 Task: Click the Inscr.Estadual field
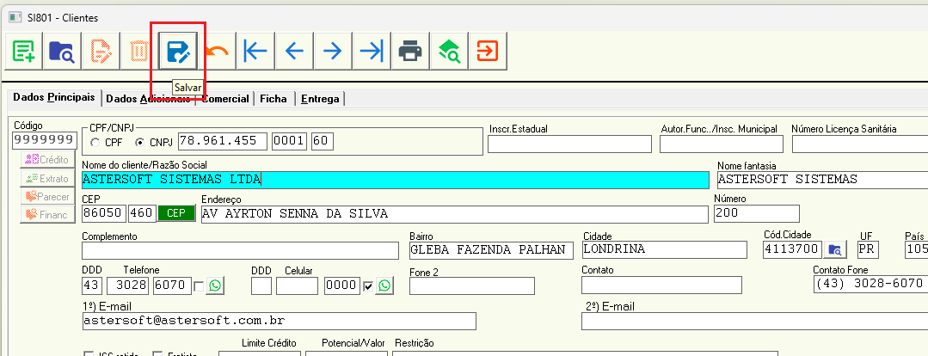(x=569, y=144)
